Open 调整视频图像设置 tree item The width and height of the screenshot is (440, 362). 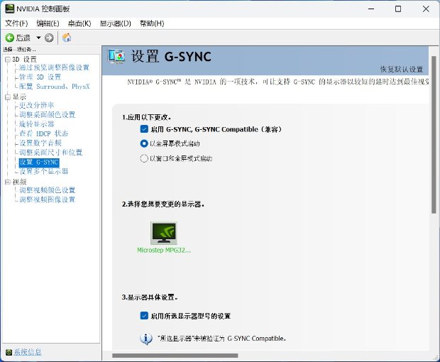click(47, 199)
